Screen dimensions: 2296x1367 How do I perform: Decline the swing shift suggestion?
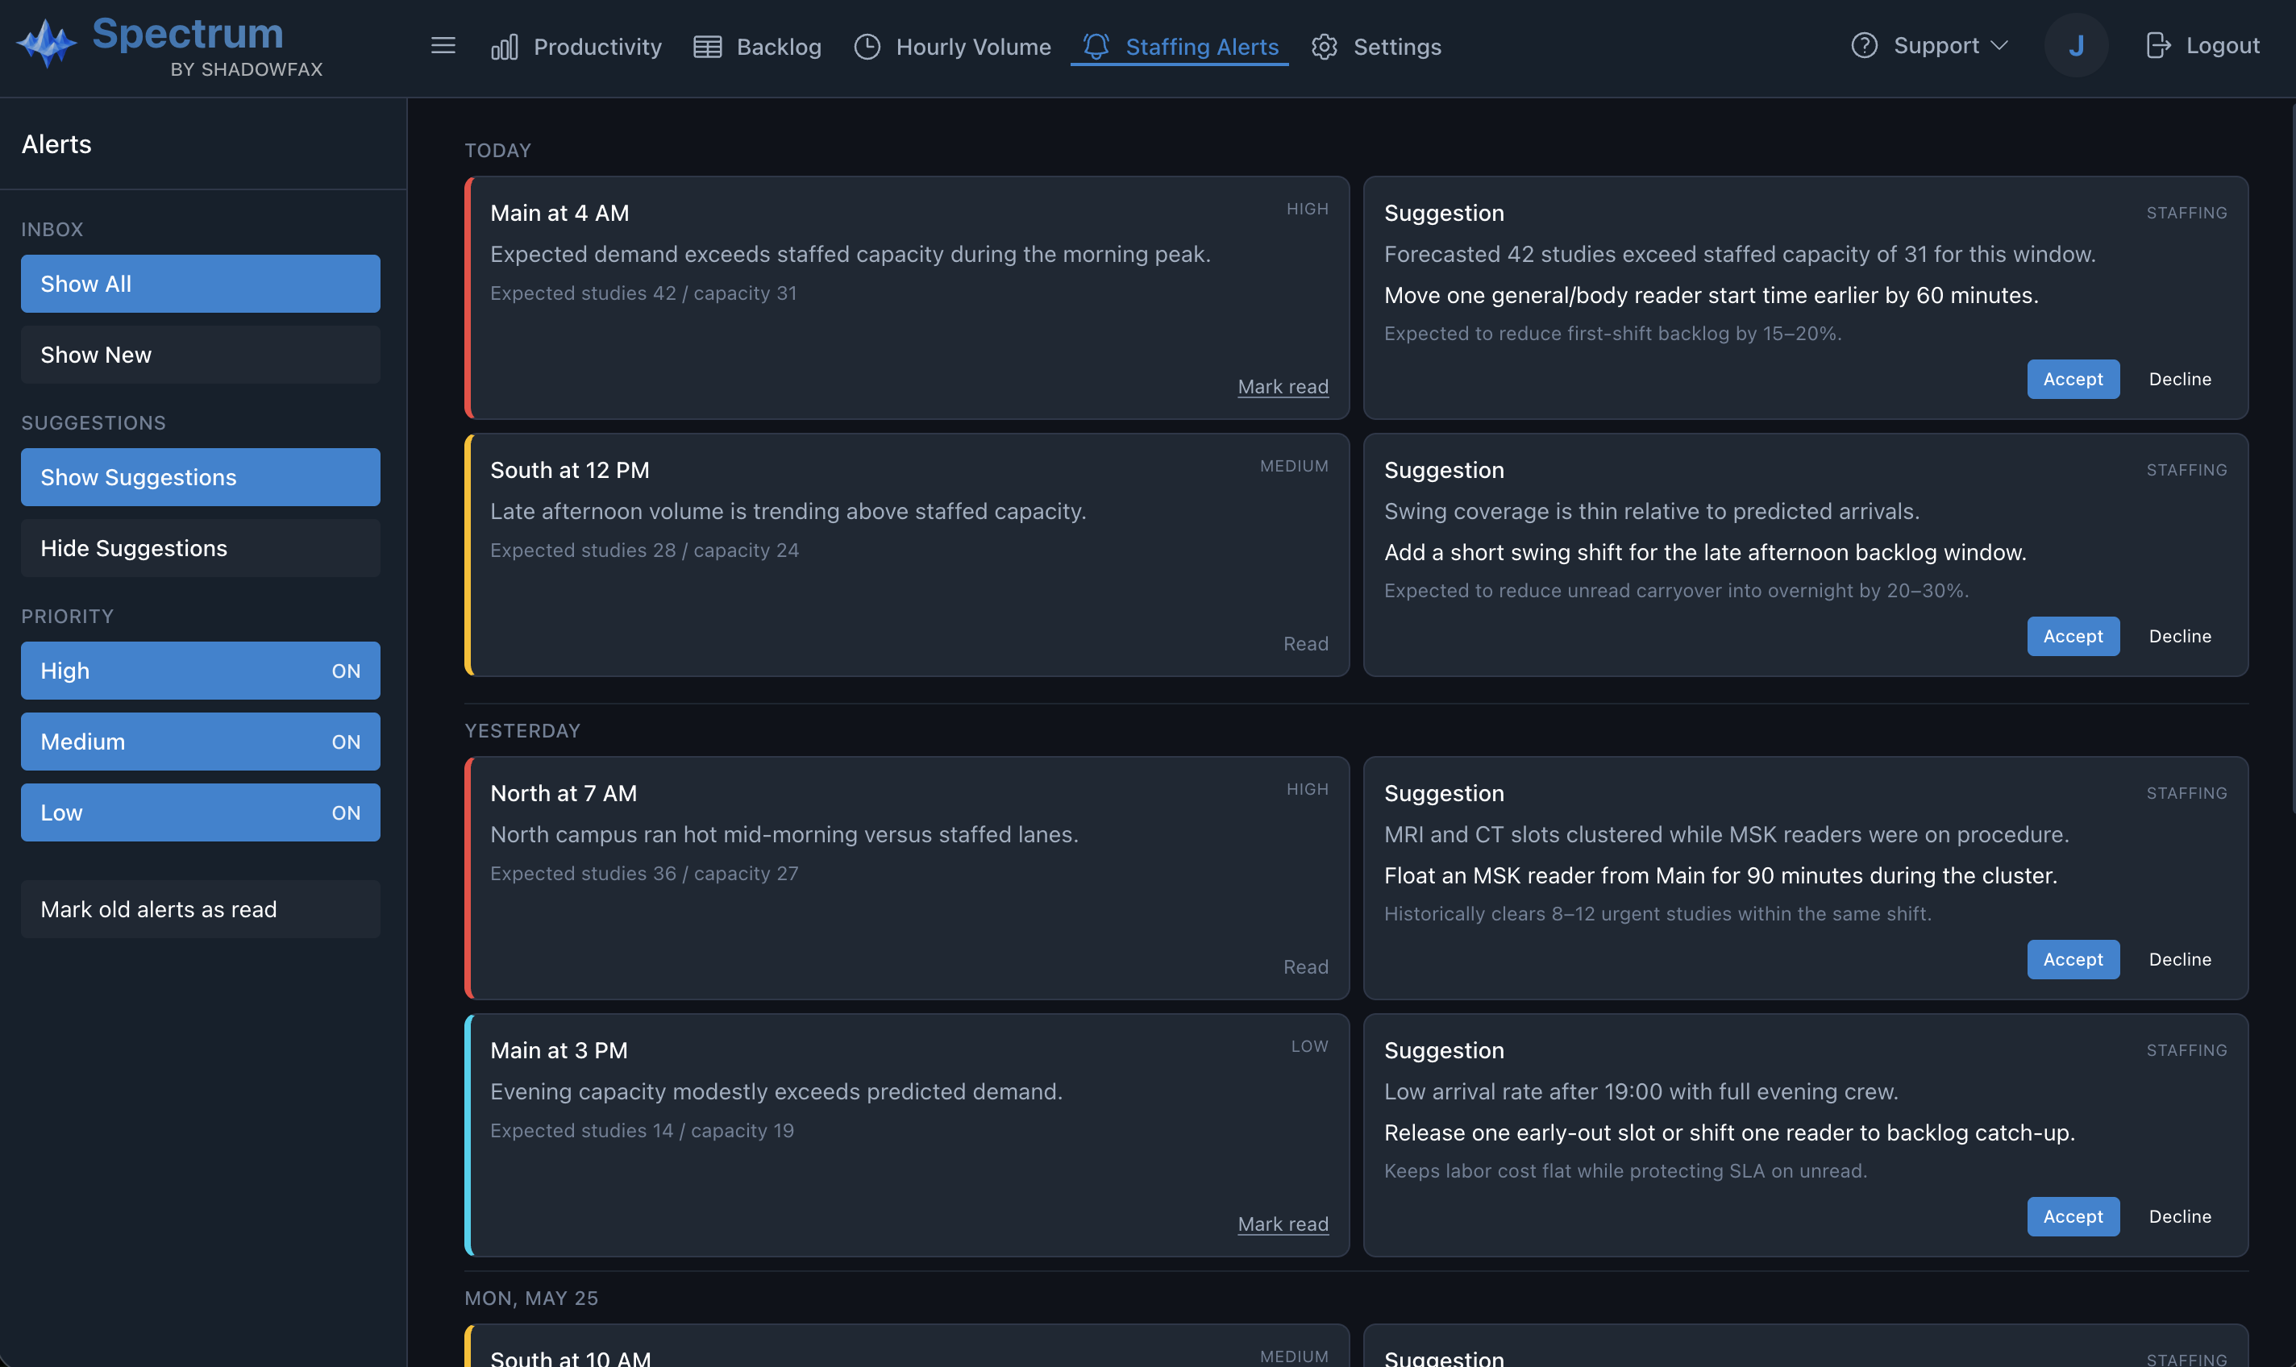coord(2180,636)
